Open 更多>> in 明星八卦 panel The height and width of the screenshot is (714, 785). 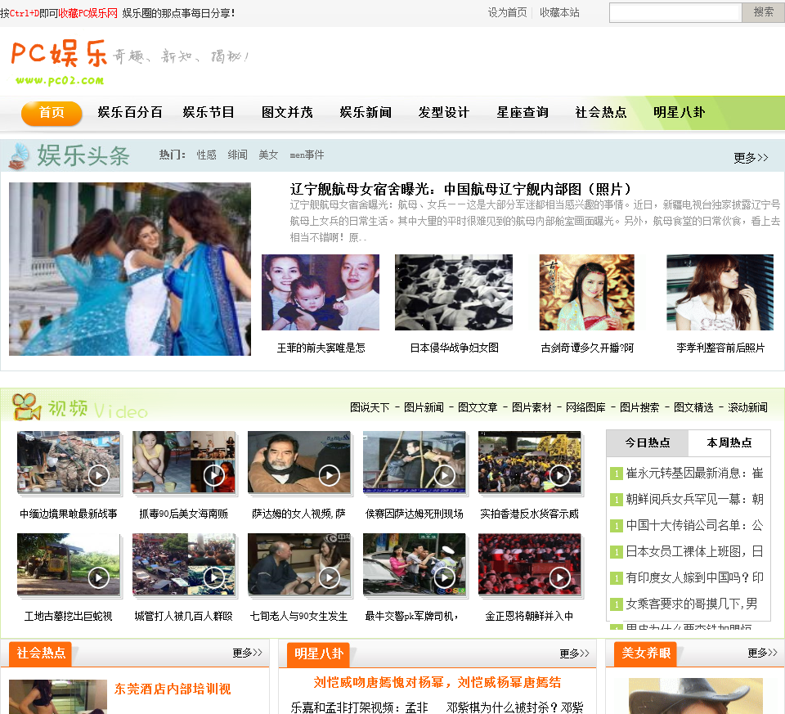click(x=574, y=653)
